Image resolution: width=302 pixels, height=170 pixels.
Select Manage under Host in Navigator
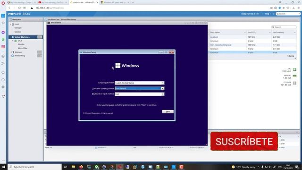tap(18, 28)
